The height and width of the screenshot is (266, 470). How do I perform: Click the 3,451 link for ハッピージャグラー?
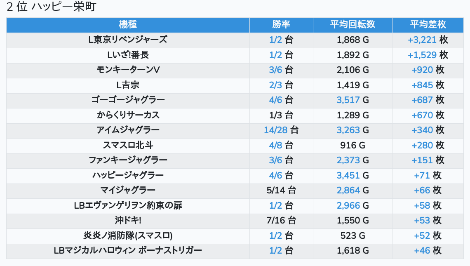pyautogui.click(x=348, y=176)
